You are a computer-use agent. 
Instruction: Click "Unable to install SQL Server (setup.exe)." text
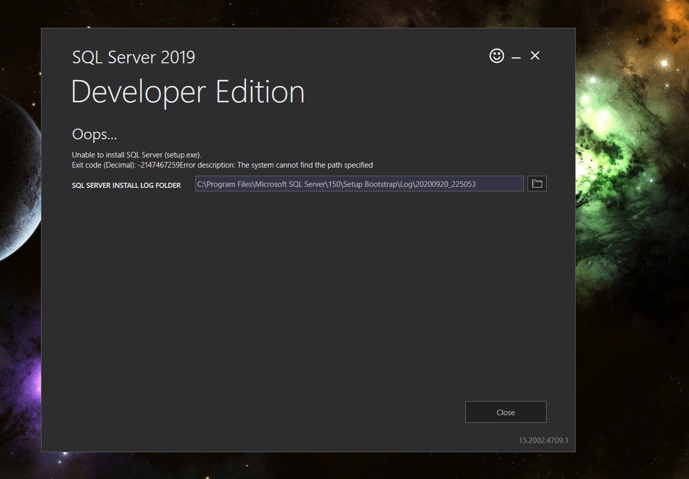[137, 155]
